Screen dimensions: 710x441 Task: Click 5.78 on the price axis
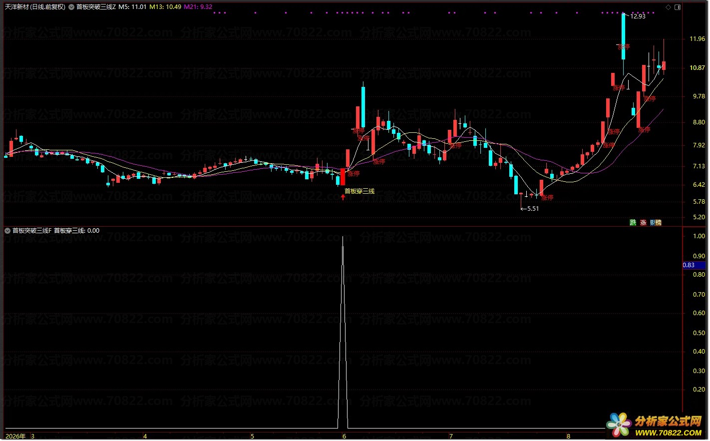click(699, 202)
